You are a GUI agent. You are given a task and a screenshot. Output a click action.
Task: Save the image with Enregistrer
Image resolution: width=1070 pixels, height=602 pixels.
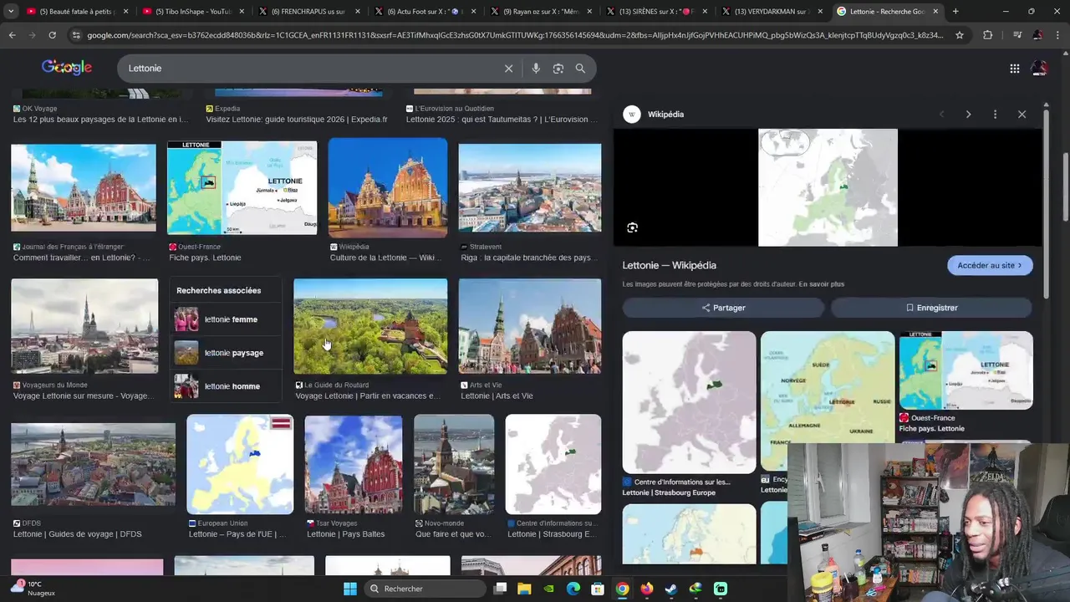[931, 308]
